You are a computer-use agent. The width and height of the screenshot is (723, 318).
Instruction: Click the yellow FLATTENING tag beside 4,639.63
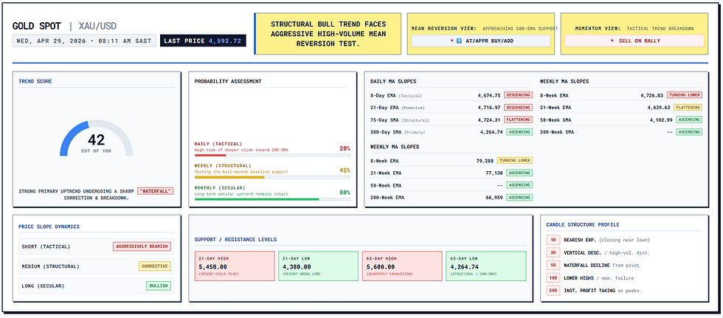click(688, 108)
